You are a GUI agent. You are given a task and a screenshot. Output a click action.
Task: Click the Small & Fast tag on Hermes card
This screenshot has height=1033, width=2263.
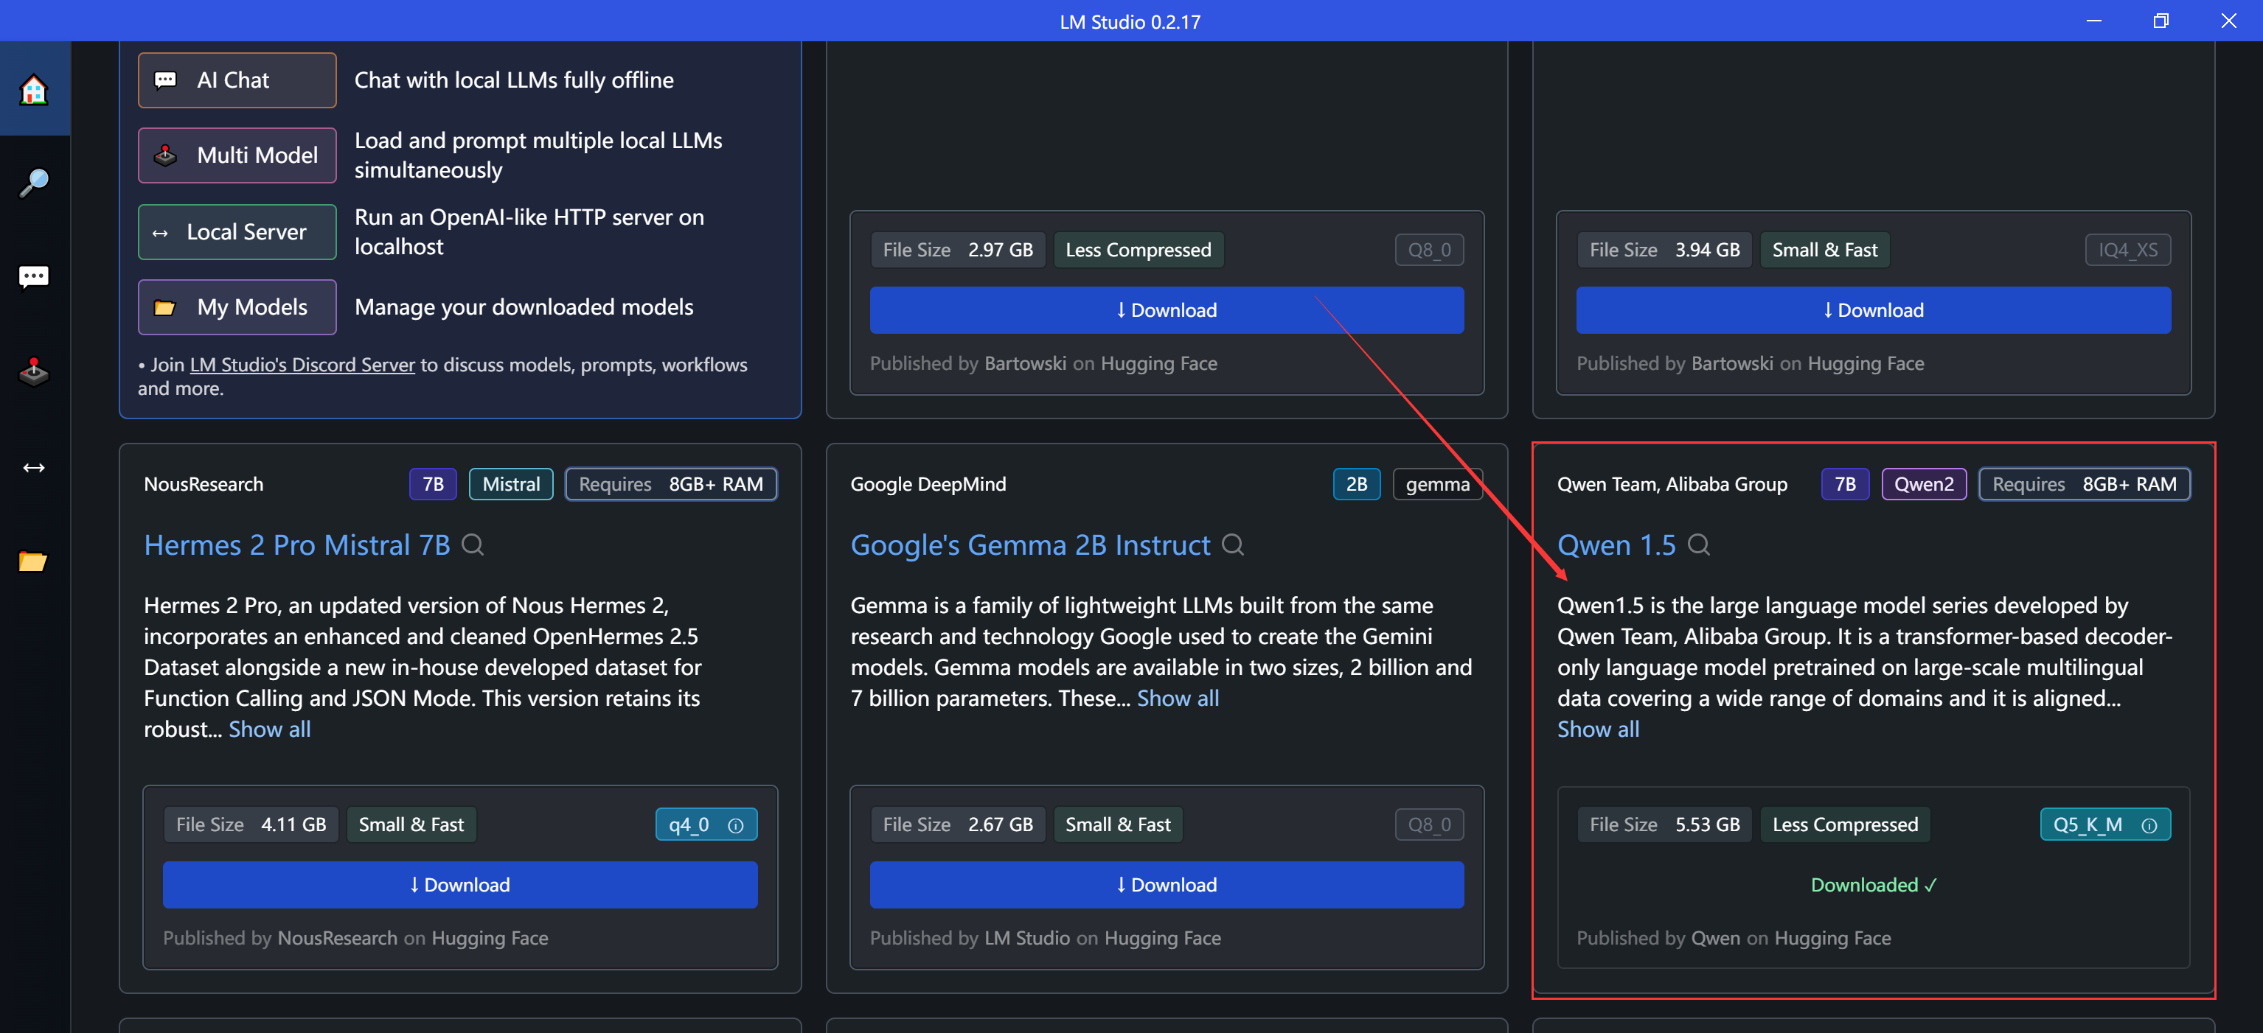411,824
